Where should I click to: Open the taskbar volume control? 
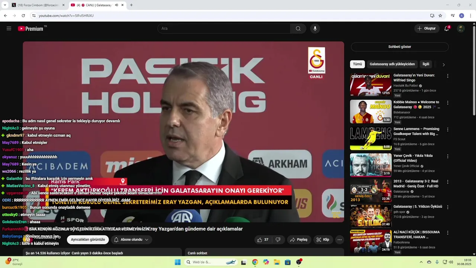[451, 262]
